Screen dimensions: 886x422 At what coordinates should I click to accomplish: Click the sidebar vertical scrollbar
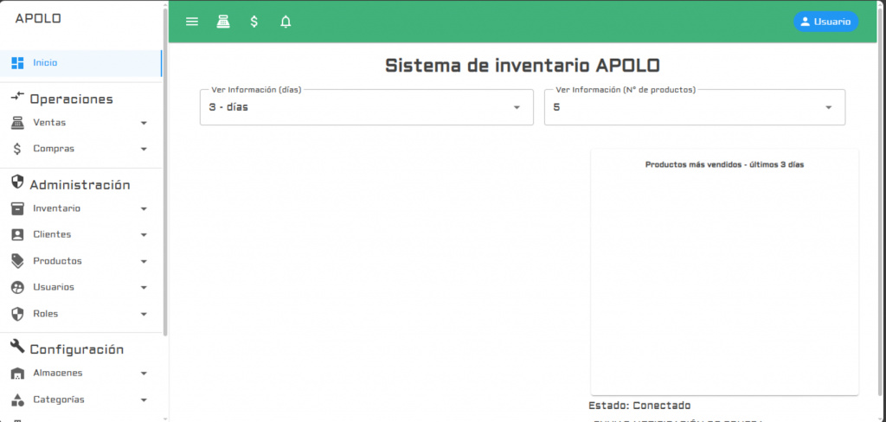(x=165, y=173)
